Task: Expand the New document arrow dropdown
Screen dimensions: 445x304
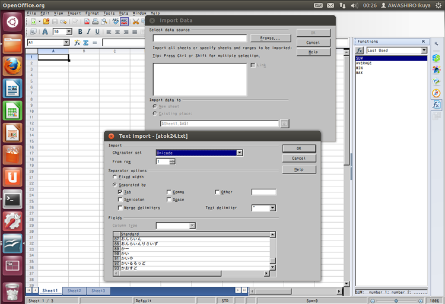Action: coord(39,21)
